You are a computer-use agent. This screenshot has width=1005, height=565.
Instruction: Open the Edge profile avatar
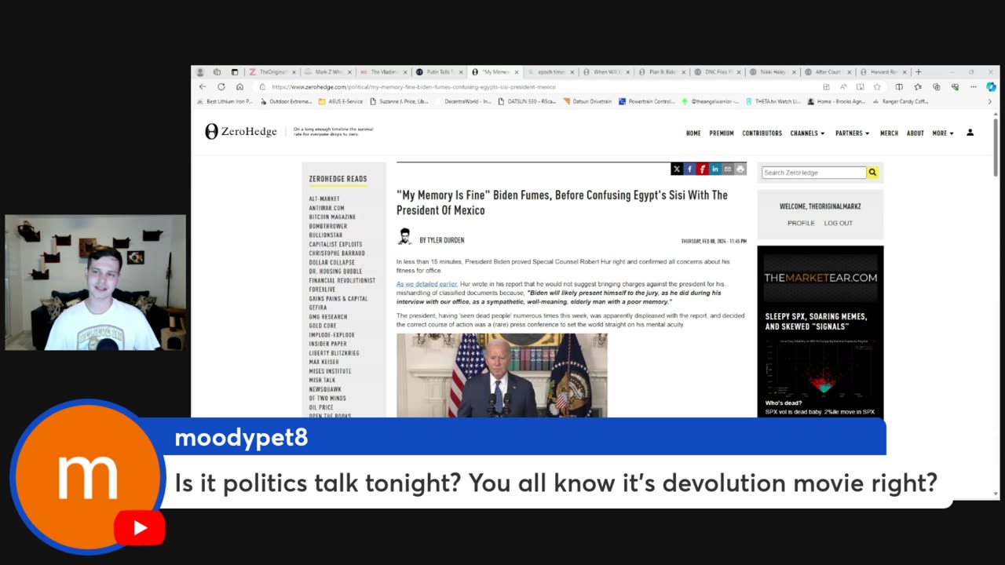coord(199,72)
